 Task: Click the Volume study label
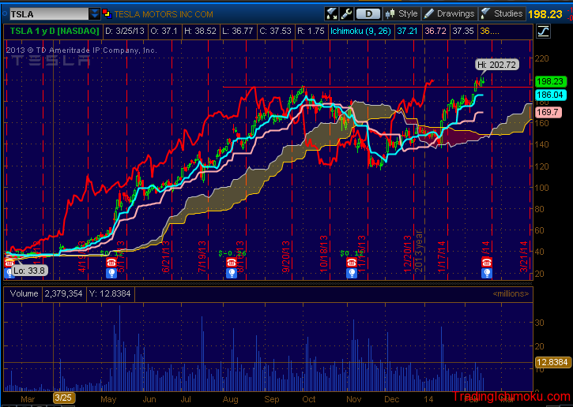24,293
